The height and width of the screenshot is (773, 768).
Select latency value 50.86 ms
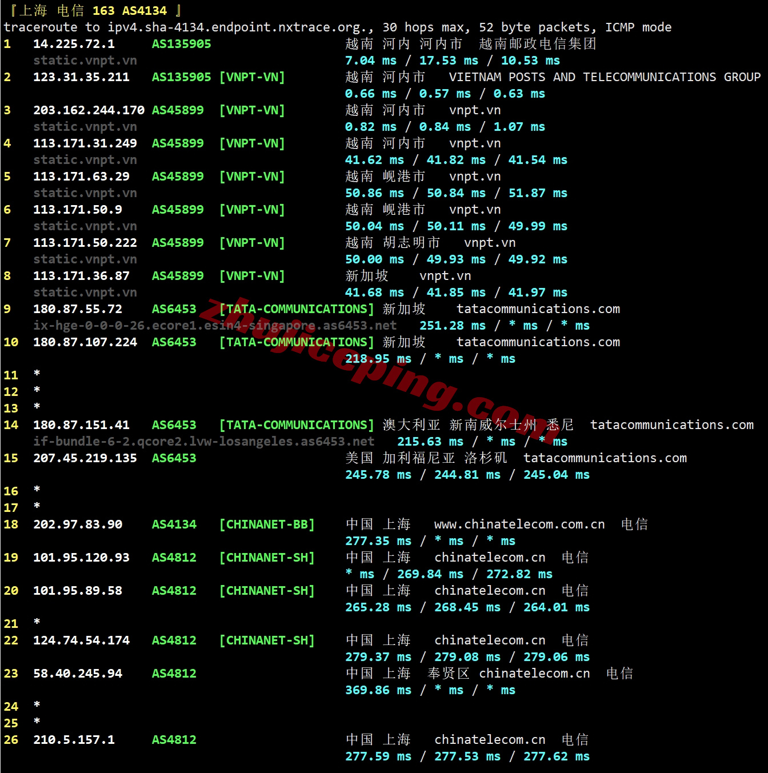click(375, 193)
